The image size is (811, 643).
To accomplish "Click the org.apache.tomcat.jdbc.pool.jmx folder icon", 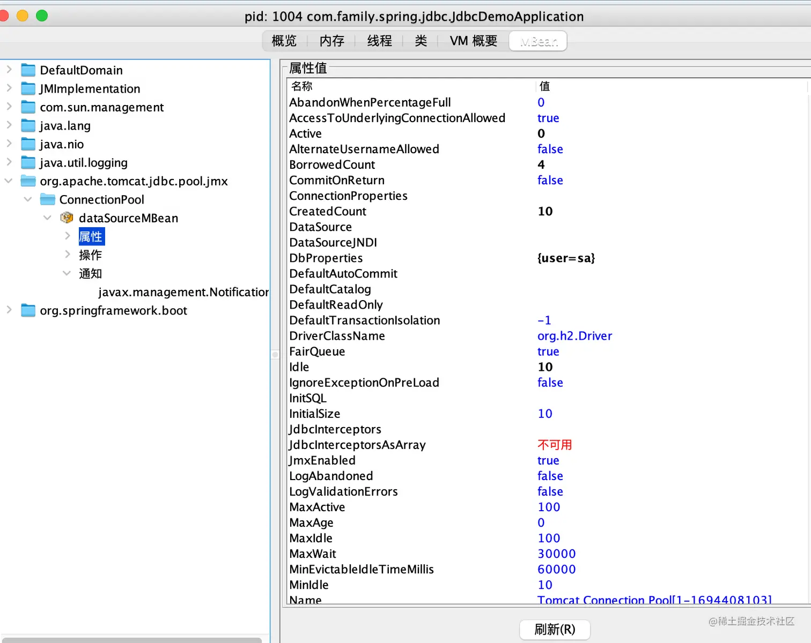I will click(x=28, y=181).
